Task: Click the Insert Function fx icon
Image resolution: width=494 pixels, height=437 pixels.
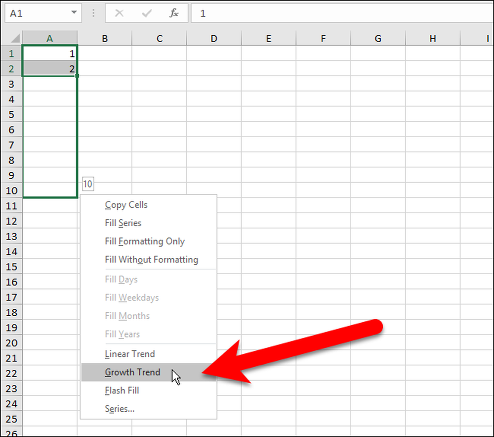Action: click(174, 13)
